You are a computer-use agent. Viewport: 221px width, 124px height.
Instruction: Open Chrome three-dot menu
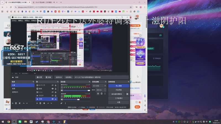click(145, 7)
